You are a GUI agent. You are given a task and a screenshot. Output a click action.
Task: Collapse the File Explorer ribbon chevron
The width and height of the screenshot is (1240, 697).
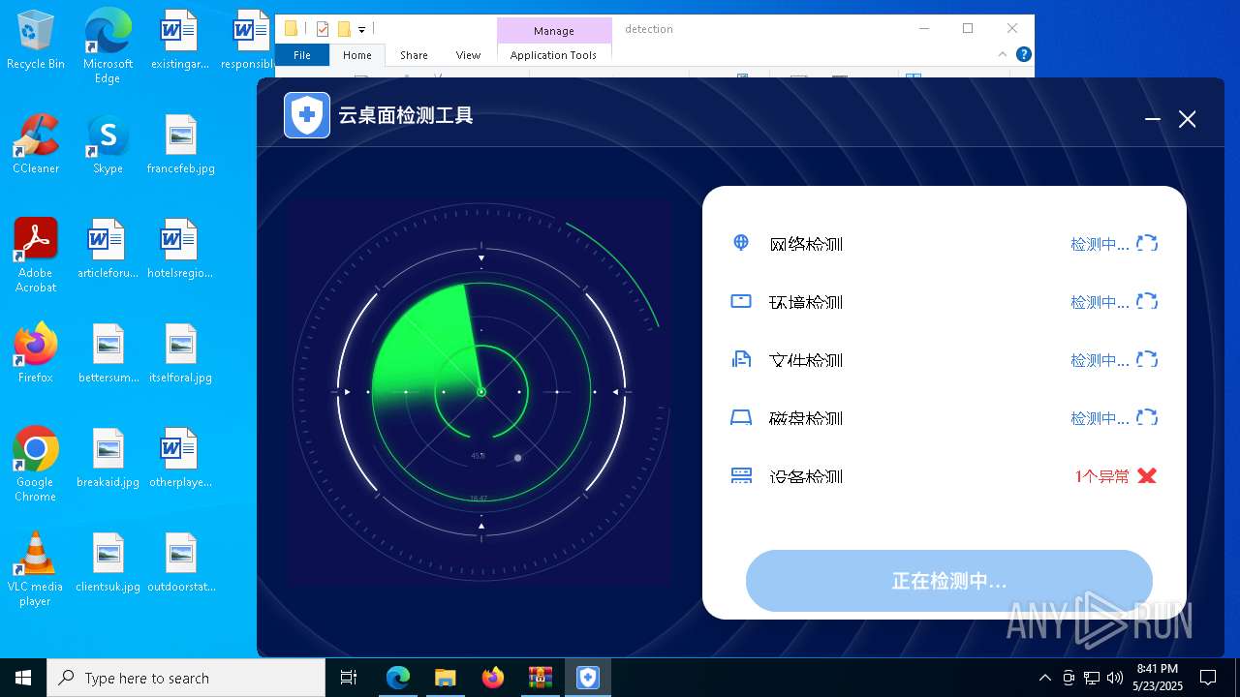coord(1003,55)
